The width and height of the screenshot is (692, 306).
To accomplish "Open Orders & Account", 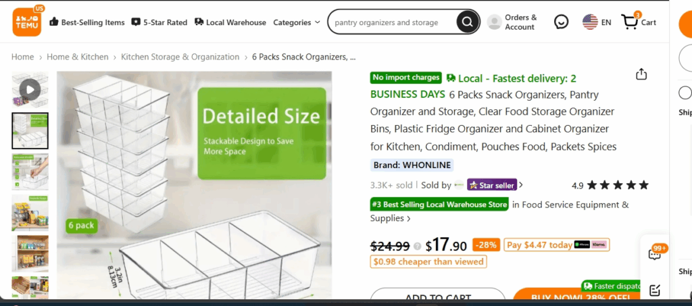I will click(513, 22).
